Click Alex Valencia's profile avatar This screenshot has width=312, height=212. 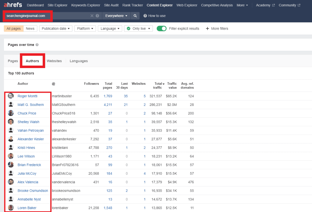coord(11,182)
